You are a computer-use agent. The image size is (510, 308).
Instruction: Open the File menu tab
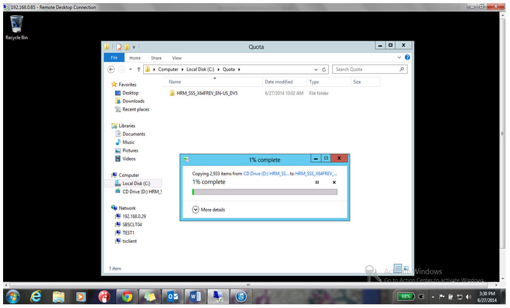(x=114, y=58)
